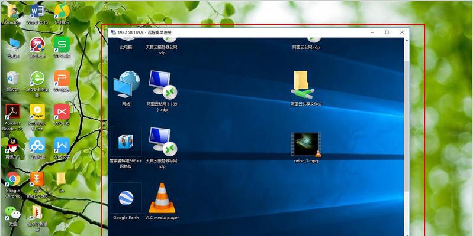
Task: Launch Google Chrome from the desktop
Action: click(x=12, y=179)
